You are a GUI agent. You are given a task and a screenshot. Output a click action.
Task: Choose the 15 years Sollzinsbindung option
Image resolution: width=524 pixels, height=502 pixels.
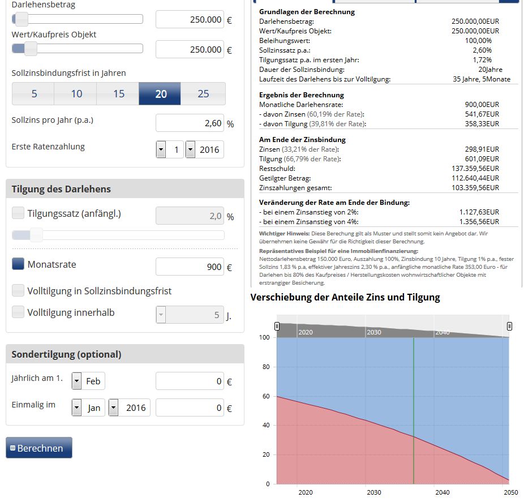pos(118,93)
